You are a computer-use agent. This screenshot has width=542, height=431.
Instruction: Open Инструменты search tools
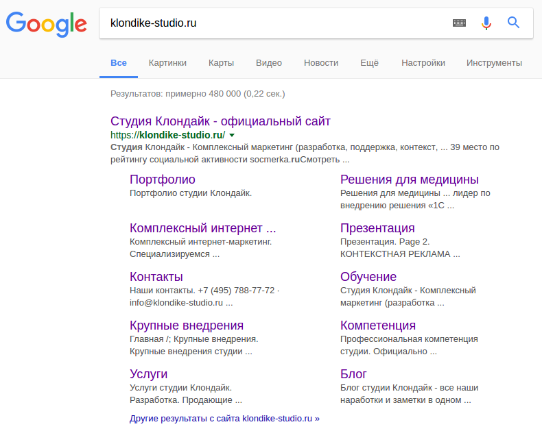(x=494, y=63)
